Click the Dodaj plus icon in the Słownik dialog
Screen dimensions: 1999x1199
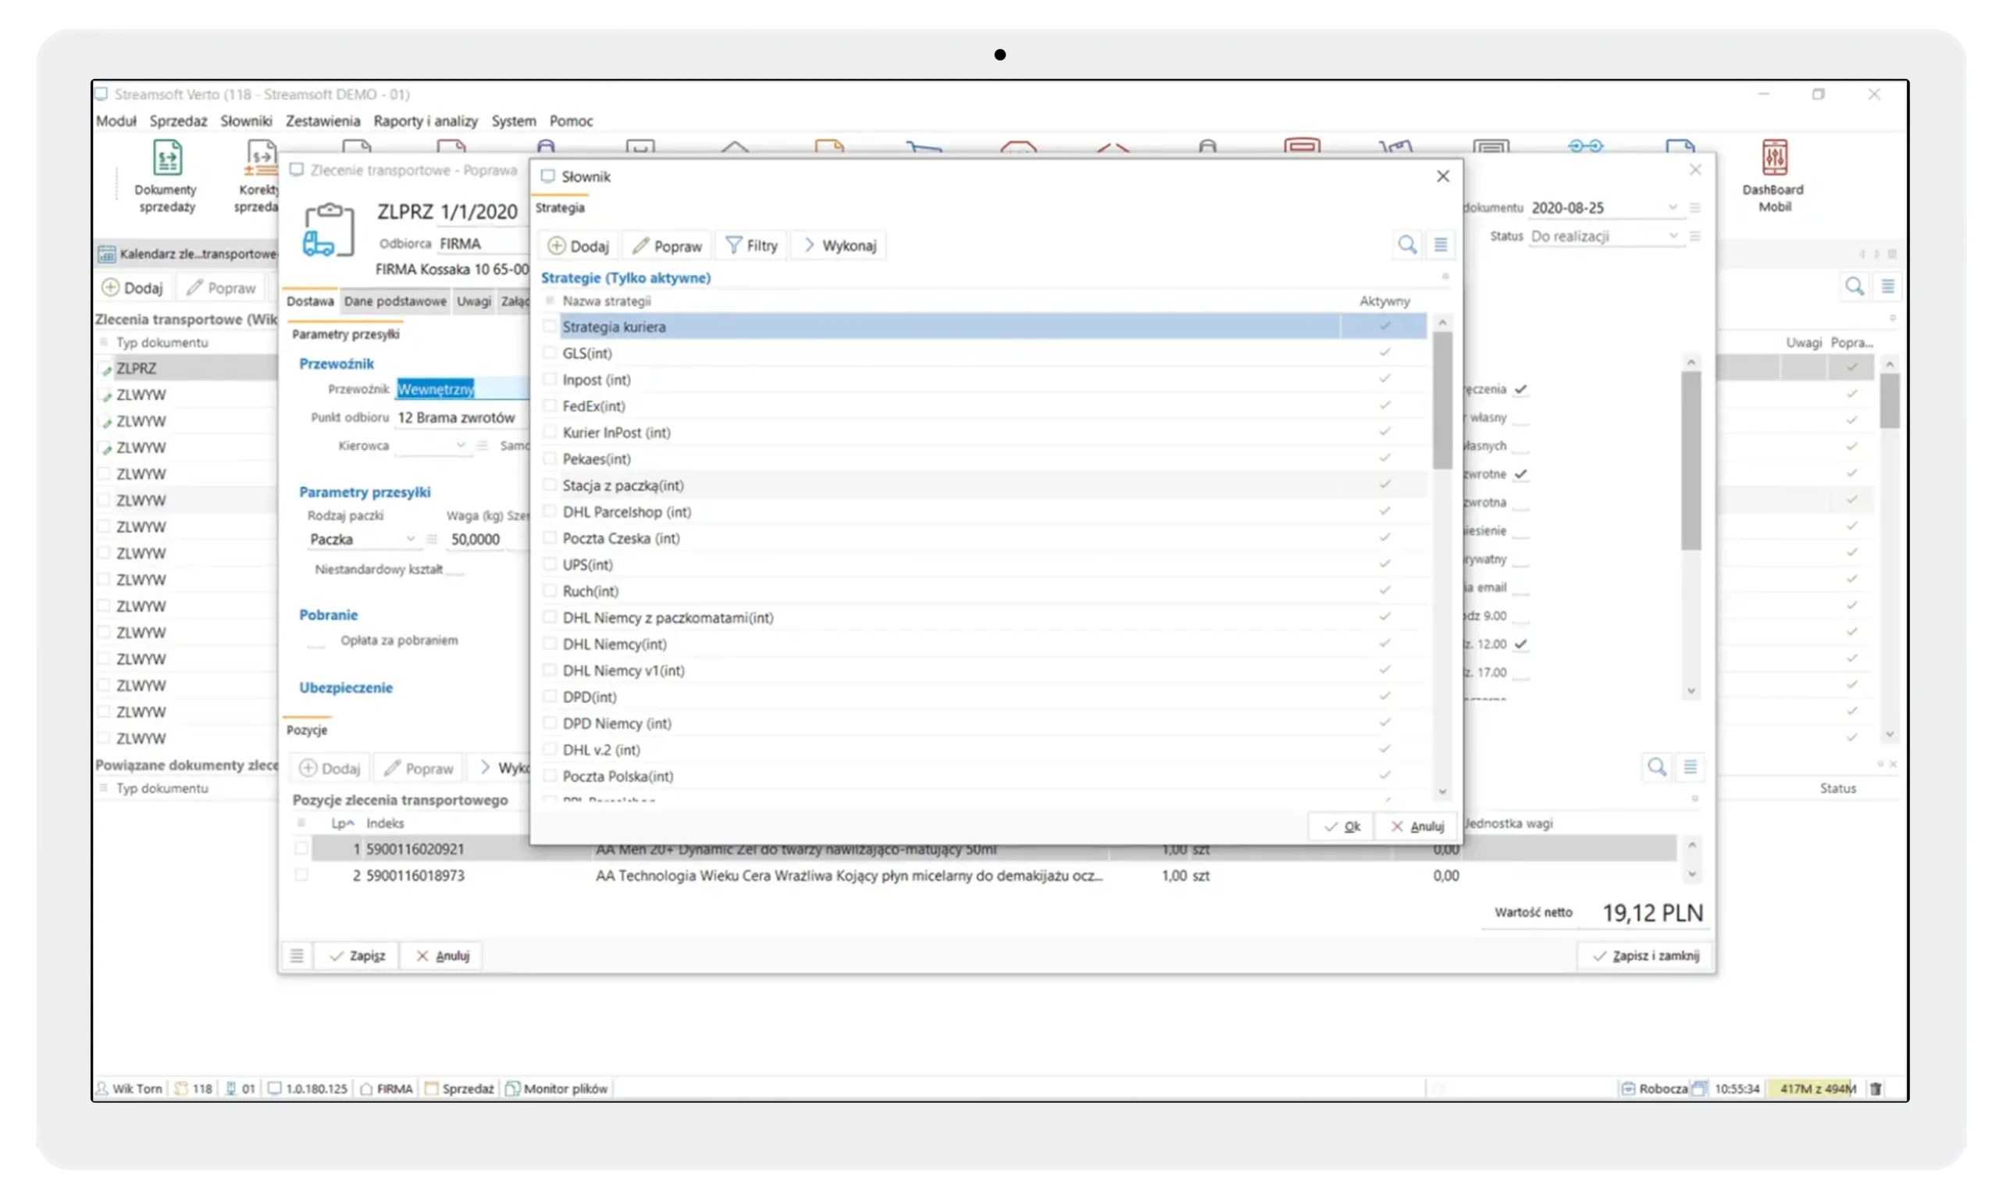pos(557,245)
